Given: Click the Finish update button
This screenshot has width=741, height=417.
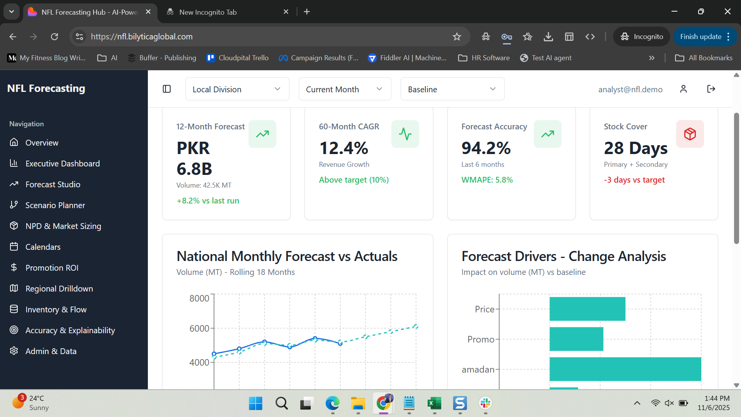Looking at the screenshot, I should coord(700,37).
